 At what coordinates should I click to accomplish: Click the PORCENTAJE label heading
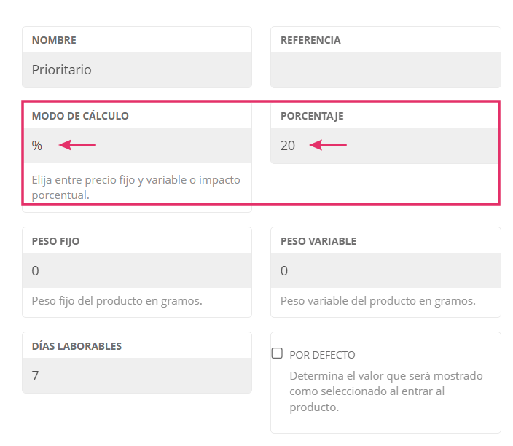tap(312, 116)
